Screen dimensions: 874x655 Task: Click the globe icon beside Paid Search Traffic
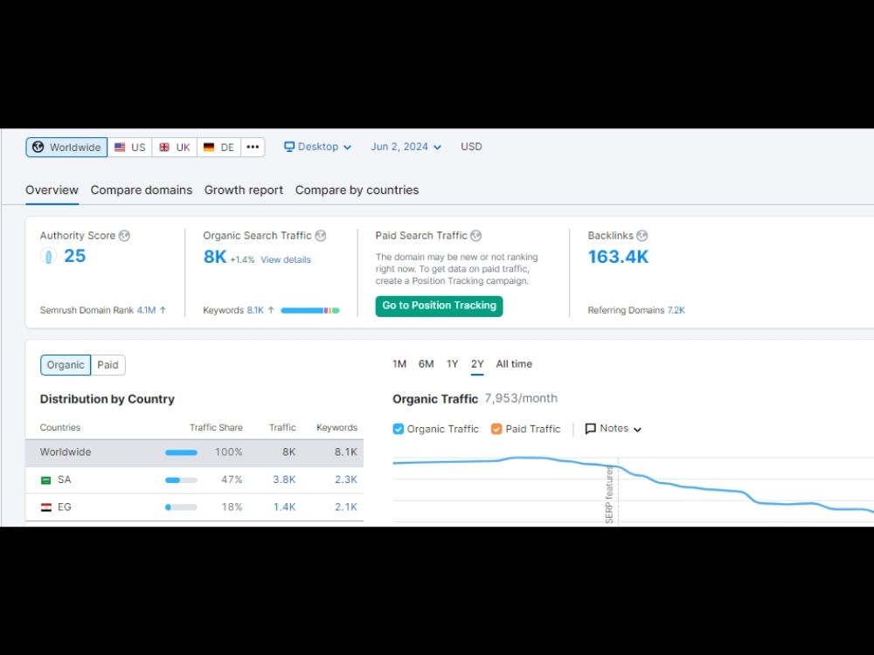(475, 236)
